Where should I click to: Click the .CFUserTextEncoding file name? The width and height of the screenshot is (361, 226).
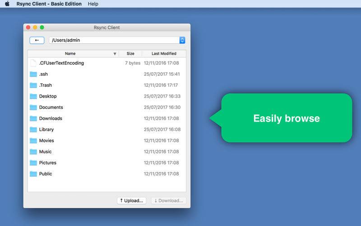click(x=61, y=63)
